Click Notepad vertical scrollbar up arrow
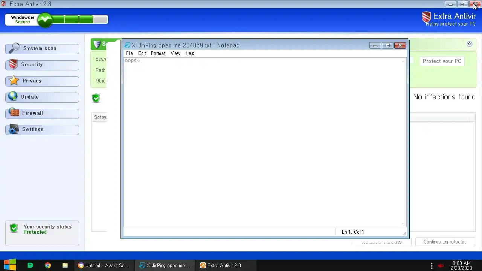Screen dimensions: 482x271 coord(403,61)
